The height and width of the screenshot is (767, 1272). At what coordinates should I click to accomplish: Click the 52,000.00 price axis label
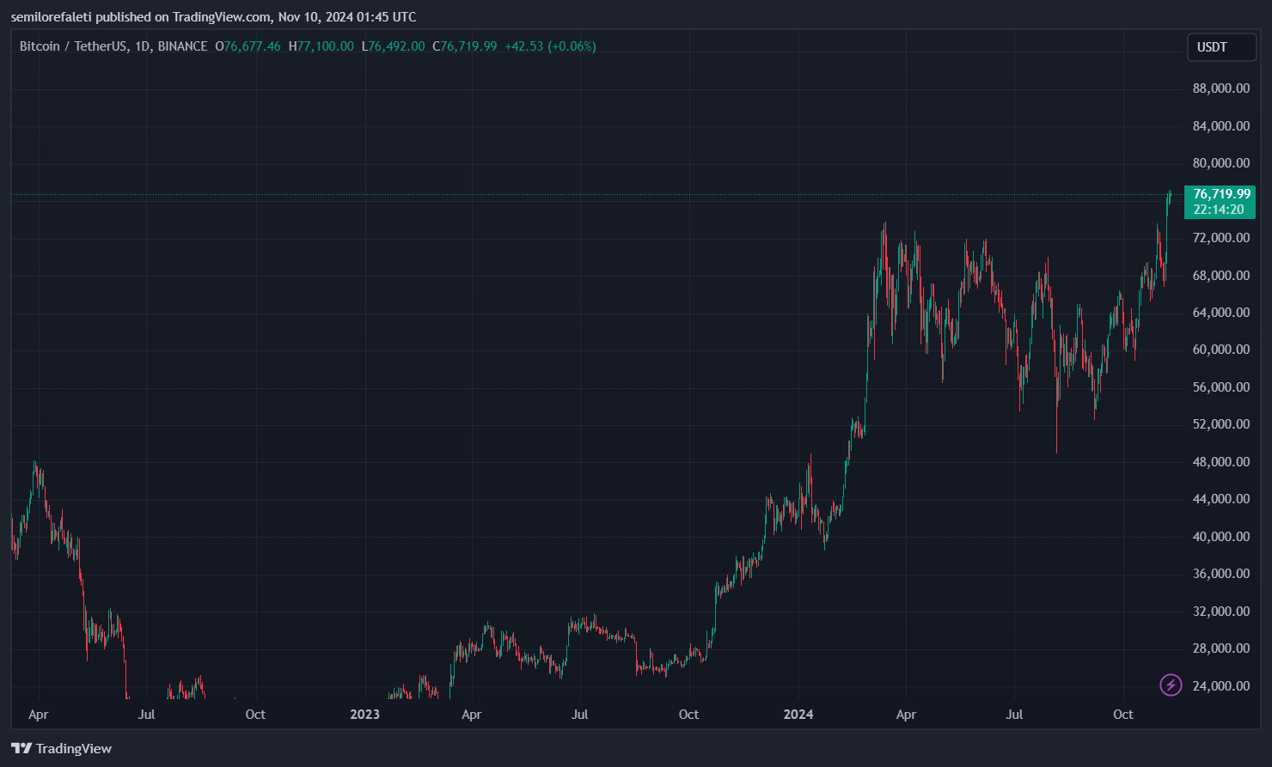pyautogui.click(x=1220, y=424)
